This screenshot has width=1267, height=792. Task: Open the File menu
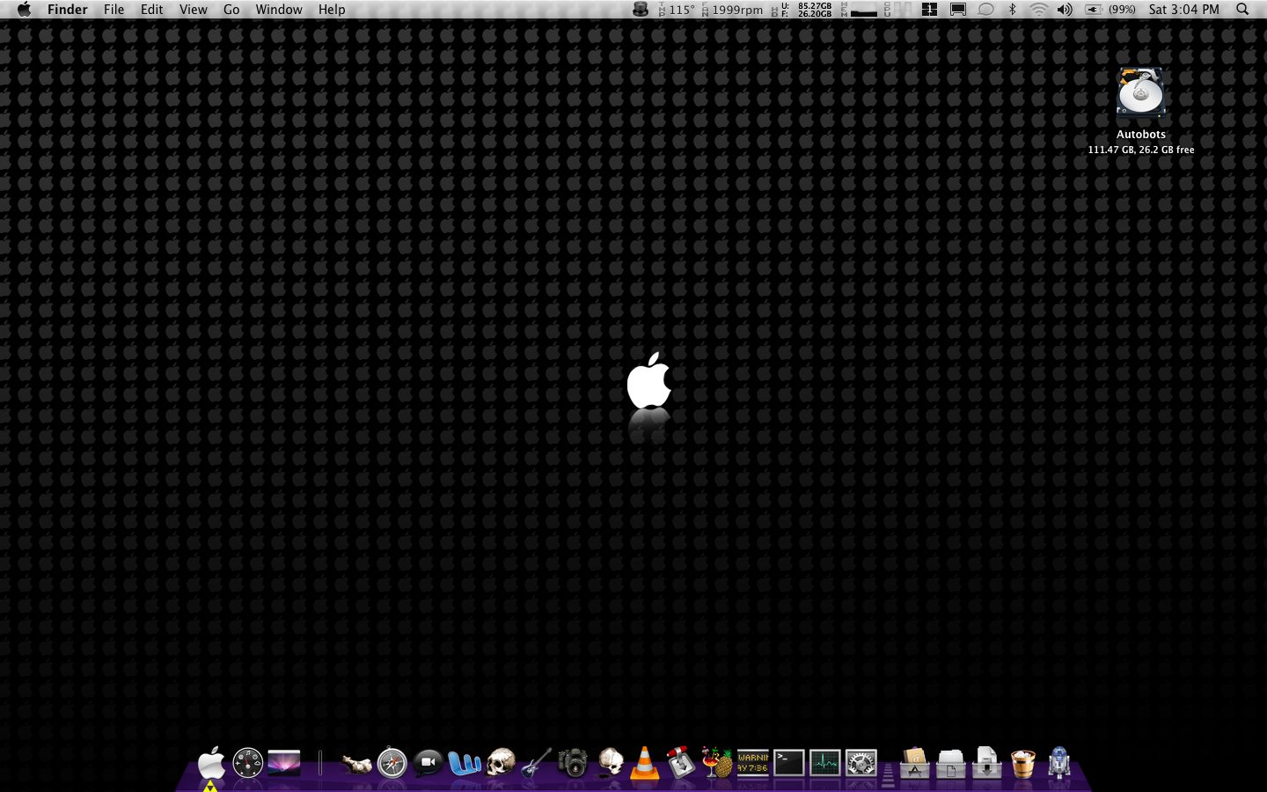click(114, 10)
